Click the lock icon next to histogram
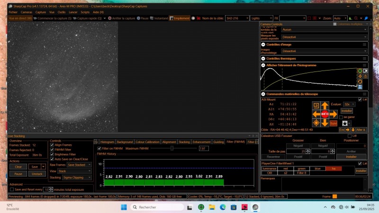The width and height of the screenshot is (379, 213). [365, 76]
